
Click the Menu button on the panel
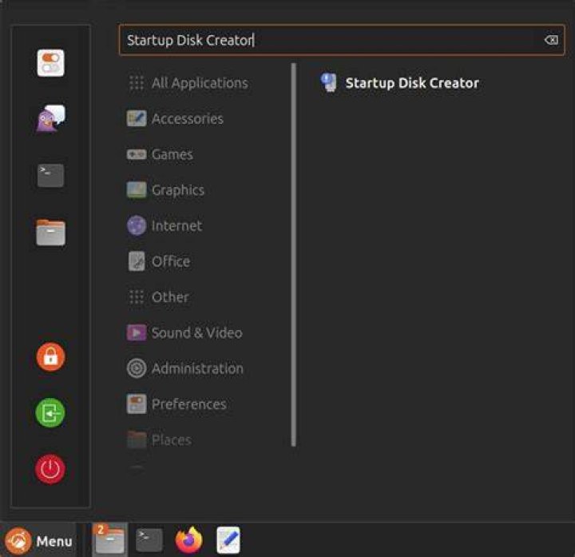tap(38, 541)
